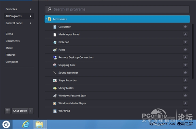The image size is (196, 129).
Task: Open File Explorer from the taskbar
Action: (x=39, y=124)
